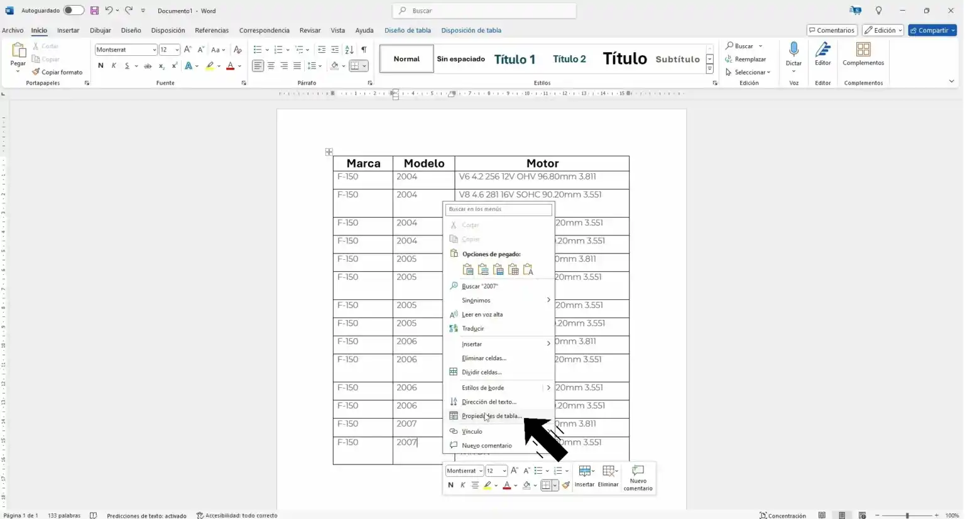Justify text in ribbon
This screenshot has width=965, height=519.
click(297, 66)
